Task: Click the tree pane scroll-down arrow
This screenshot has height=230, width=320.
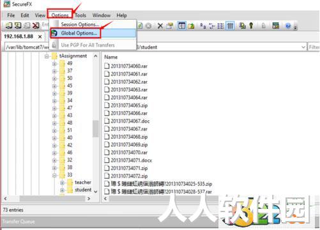Action: pyautogui.click(x=96, y=192)
